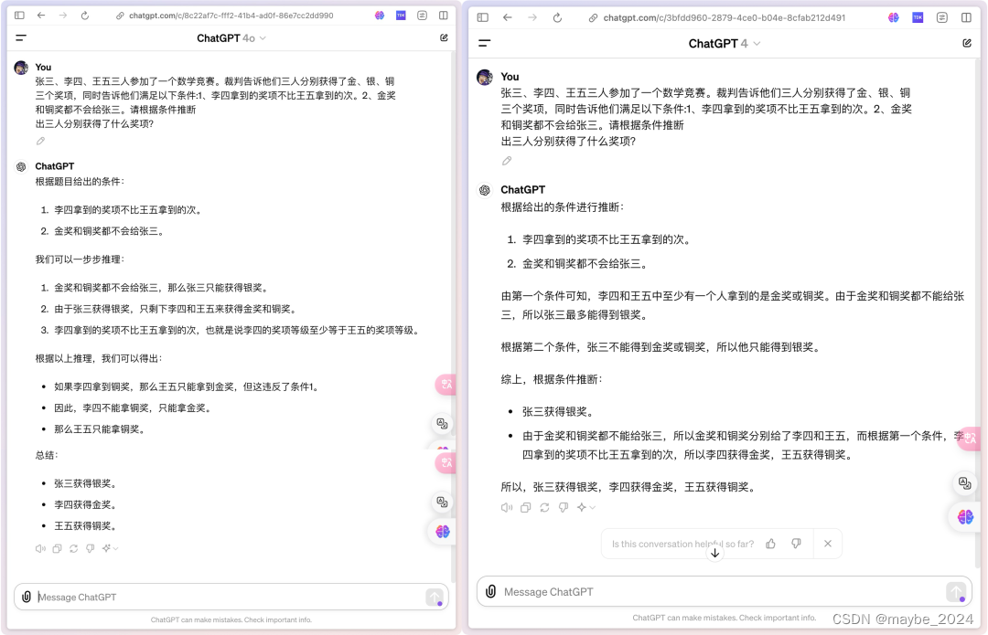Start new chat in left ChatGPT window
The width and height of the screenshot is (988, 635).
point(444,37)
